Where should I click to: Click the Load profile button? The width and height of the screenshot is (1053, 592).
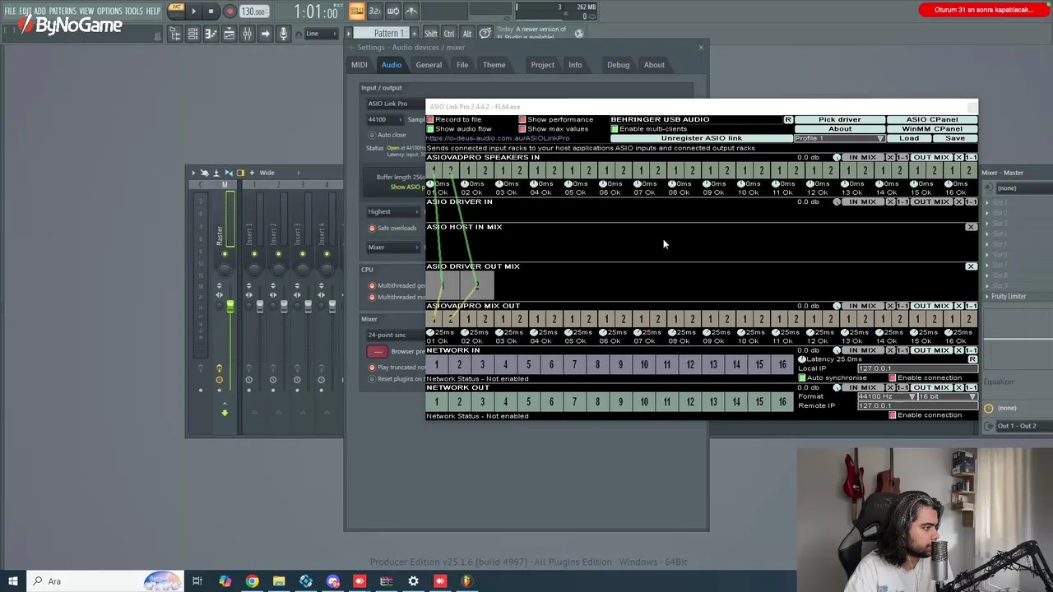[x=909, y=138]
